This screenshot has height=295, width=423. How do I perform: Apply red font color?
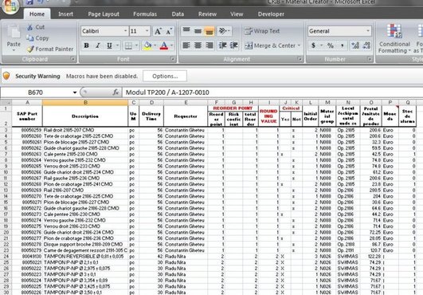[164, 45]
